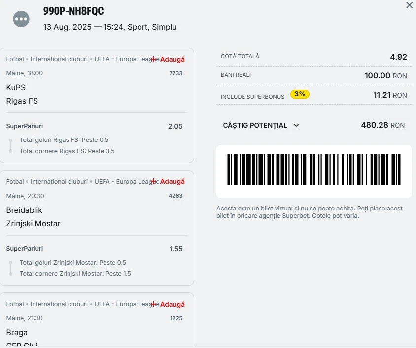Screen dimensions: 416x348
Task: Click the plus icon on the Breidablik card
Action: (x=154, y=182)
